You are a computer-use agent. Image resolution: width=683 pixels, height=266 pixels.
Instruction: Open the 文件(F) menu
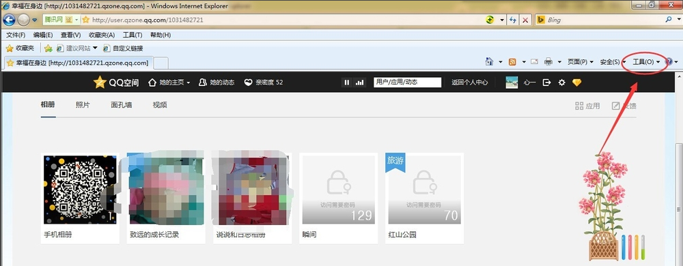pos(16,35)
